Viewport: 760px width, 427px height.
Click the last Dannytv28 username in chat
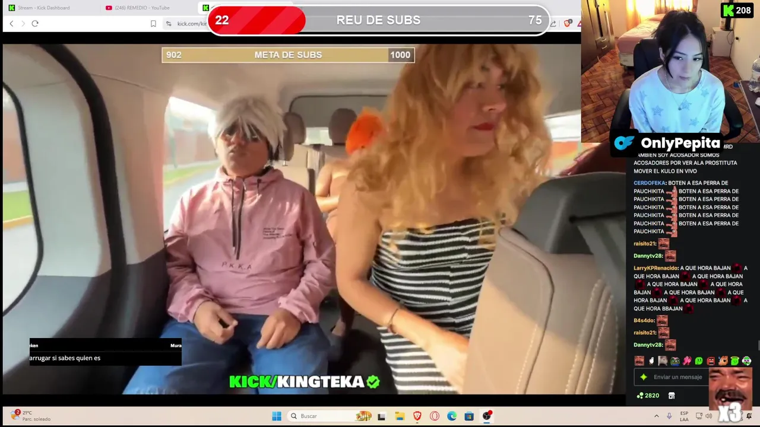click(647, 345)
